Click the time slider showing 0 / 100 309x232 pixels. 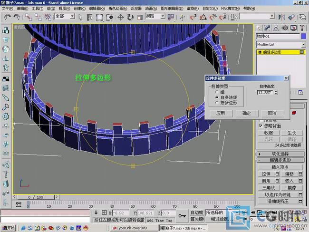coord(36,197)
